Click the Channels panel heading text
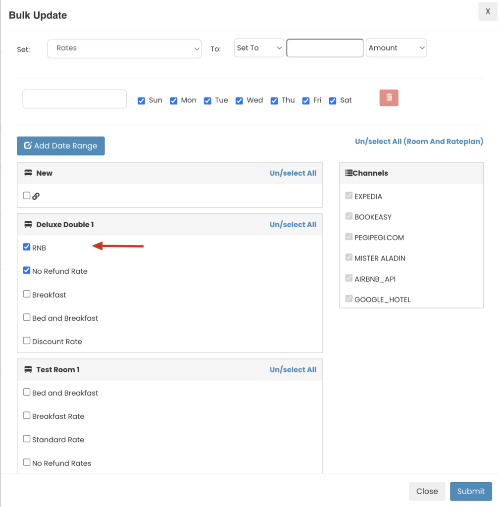 click(370, 173)
